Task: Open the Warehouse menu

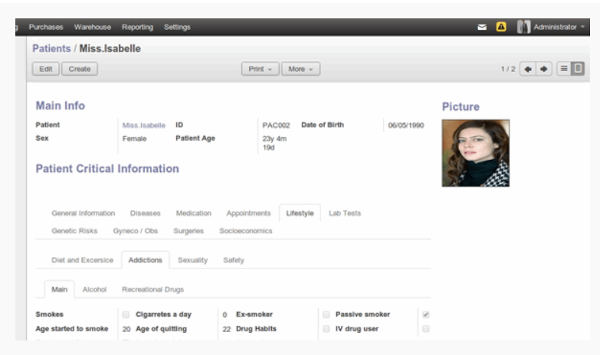Action: [x=93, y=27]
